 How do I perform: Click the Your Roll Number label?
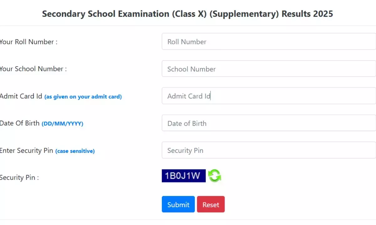(28, 42)
